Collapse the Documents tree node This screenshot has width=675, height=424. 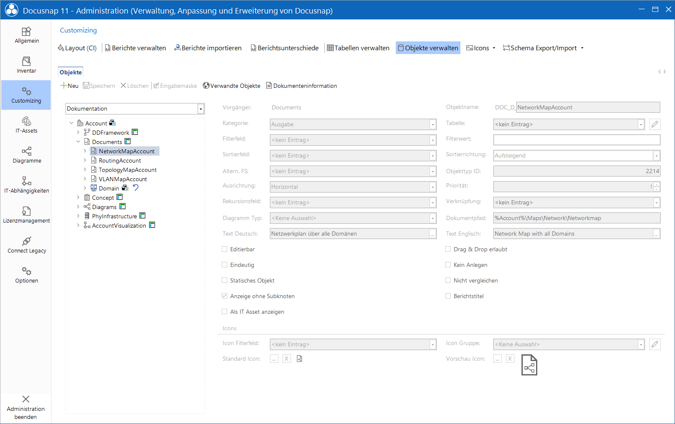point(78,142)
